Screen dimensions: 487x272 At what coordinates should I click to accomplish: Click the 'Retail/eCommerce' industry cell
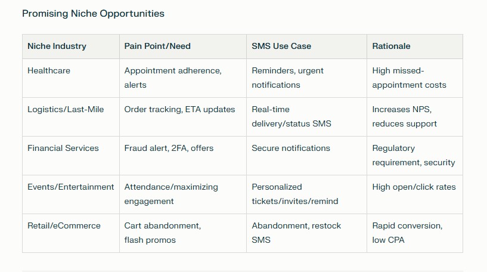coord(64,225)
